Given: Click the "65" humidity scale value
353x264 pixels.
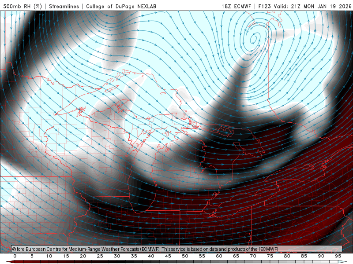Looking at the screenshot, I should [236, 256].
